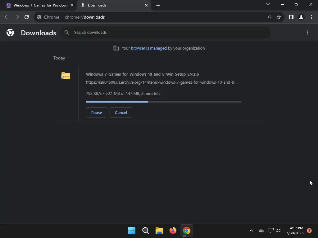Image resolution: width=318 pixels, height=238 pixels.
Task: Bookmark this tab with the star icon
Action: [x=279, y=17]
